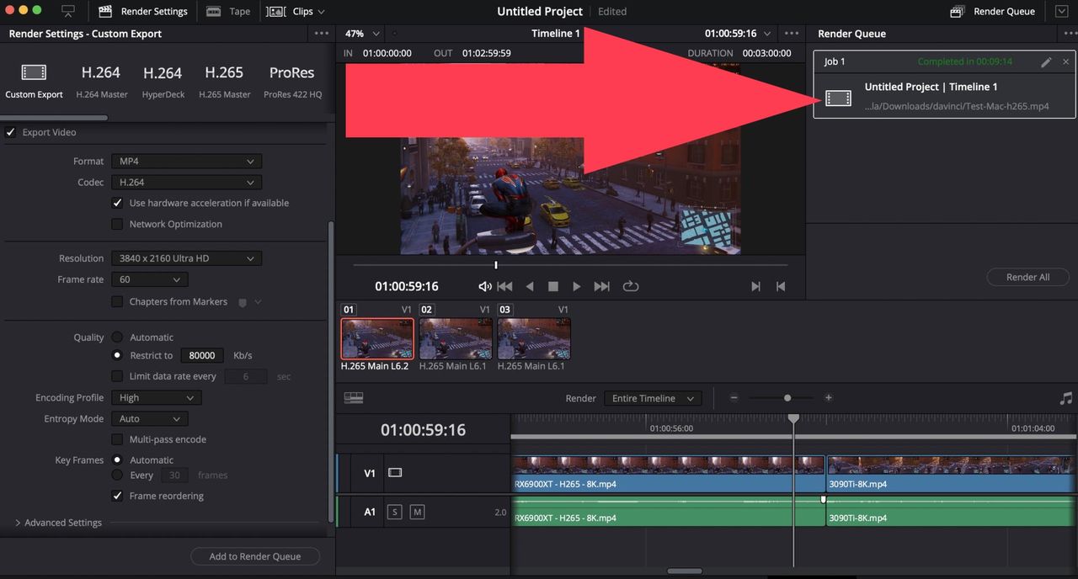Zoom out timeline with minus button

tap(734, 397)
